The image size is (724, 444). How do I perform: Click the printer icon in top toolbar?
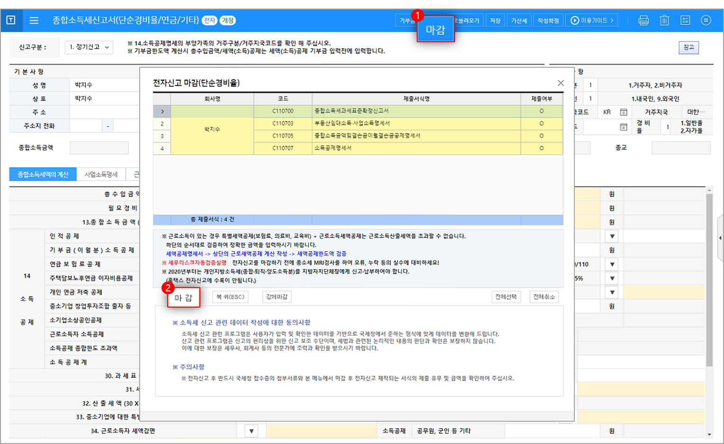pyautogui.click(x=644, y=20)
